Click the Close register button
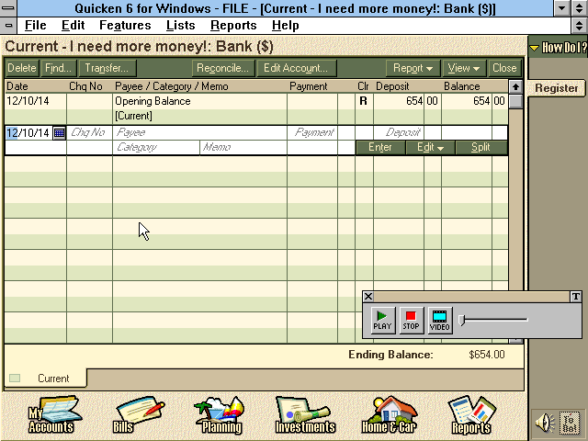This screenshot has width=588, height=441. pos(504,68)
